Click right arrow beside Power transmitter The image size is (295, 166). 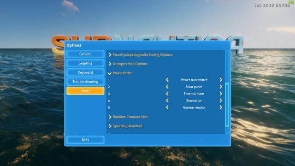[221, 80]
